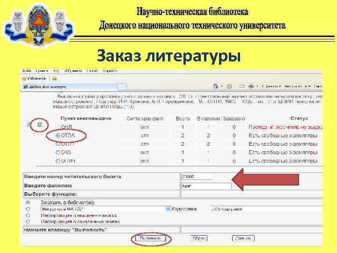This screenshot has height=253, width=337.
Task: Click the 'Сигла хранения' column header
Action: tap(145, 119)
